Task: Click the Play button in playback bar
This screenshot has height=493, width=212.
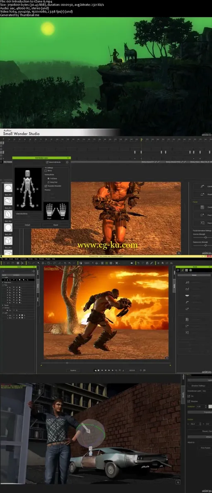Action: click(x=95, y=371)
